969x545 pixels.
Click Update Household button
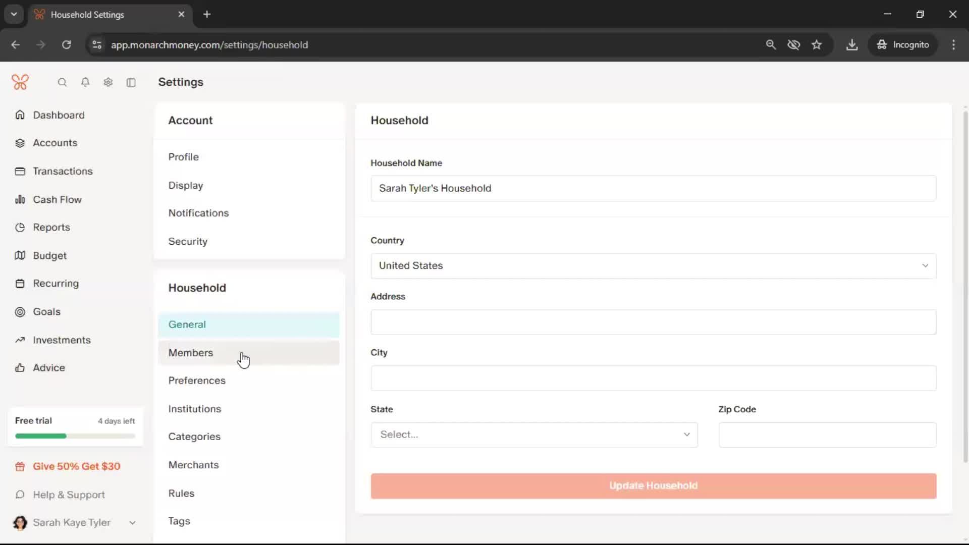coord(653,486)
